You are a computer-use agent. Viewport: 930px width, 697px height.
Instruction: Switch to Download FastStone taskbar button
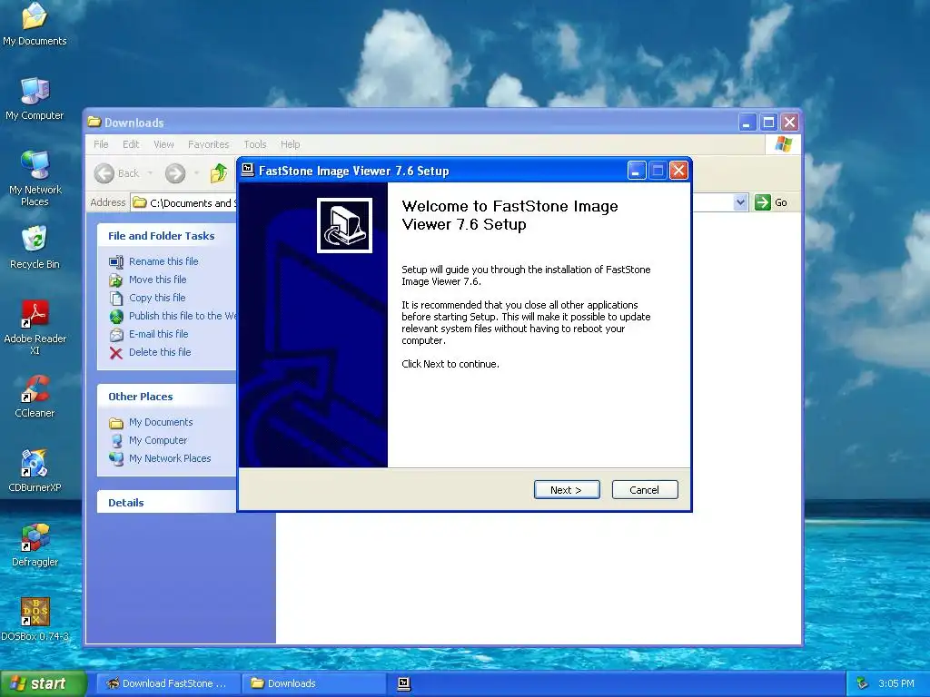pyautogui.click(x=168, y=683)
